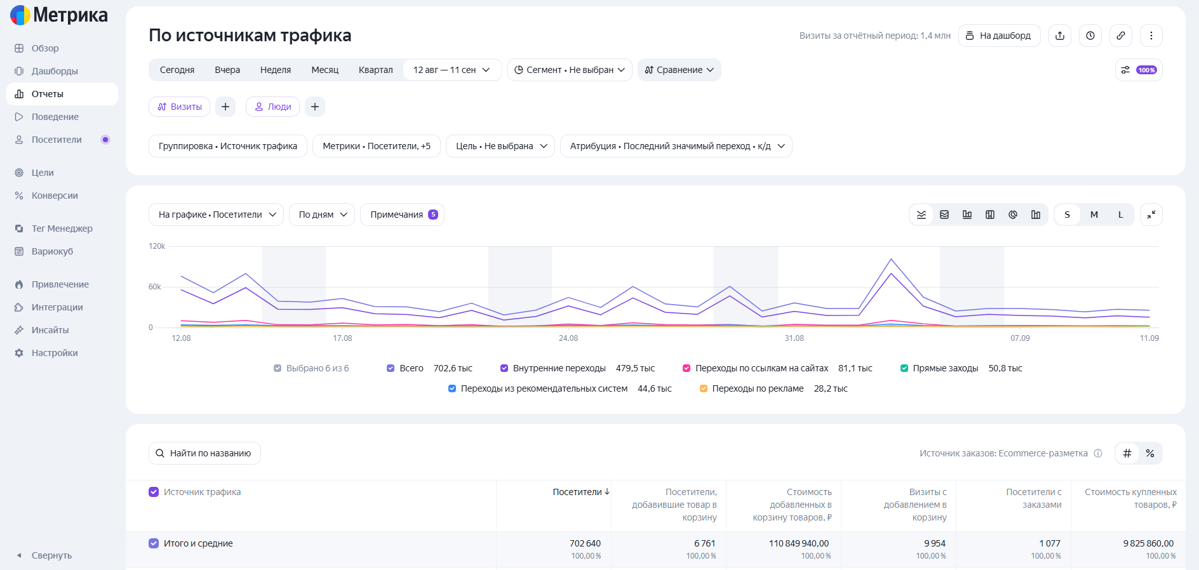Open Тег Менеджер in the sidebar
Image resolution: width=1199 pixels, height=570 pixels.
coord(62,229)
